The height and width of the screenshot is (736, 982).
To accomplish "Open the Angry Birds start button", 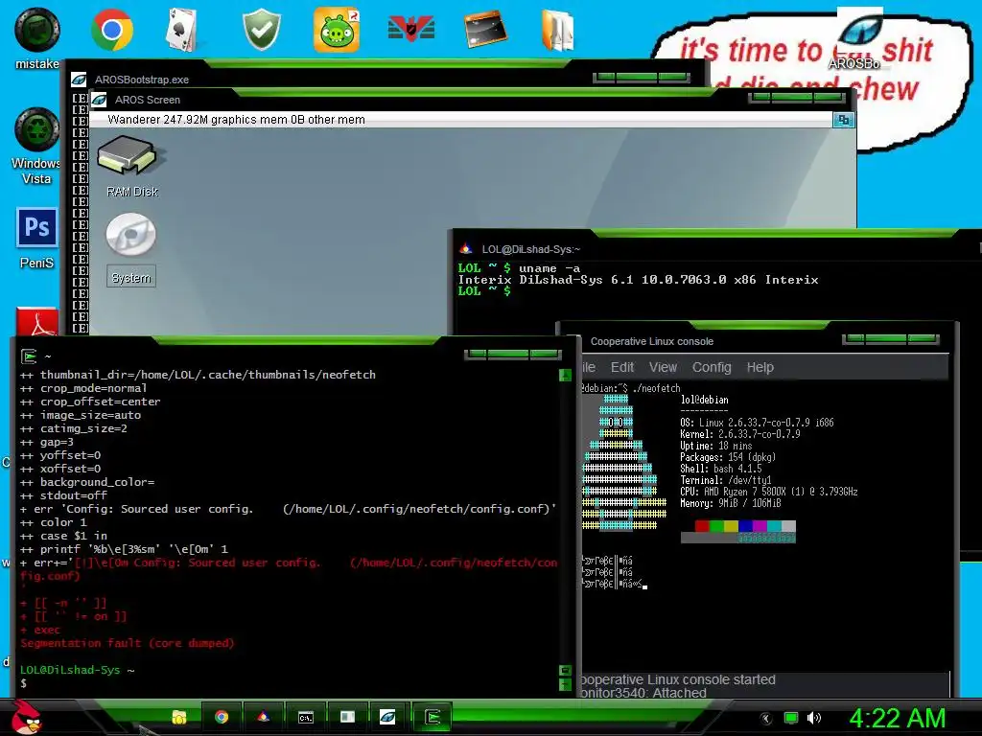I will pos(26,717).
